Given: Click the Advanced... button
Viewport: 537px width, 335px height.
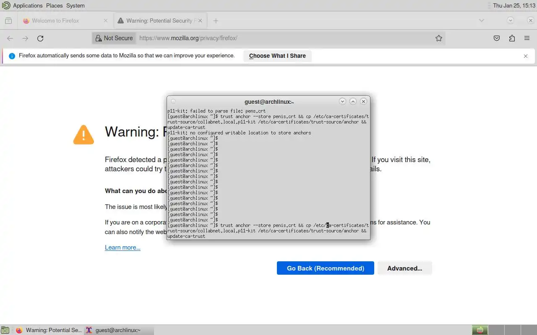Looking at the screenshot, I should (x=405, y=268).
